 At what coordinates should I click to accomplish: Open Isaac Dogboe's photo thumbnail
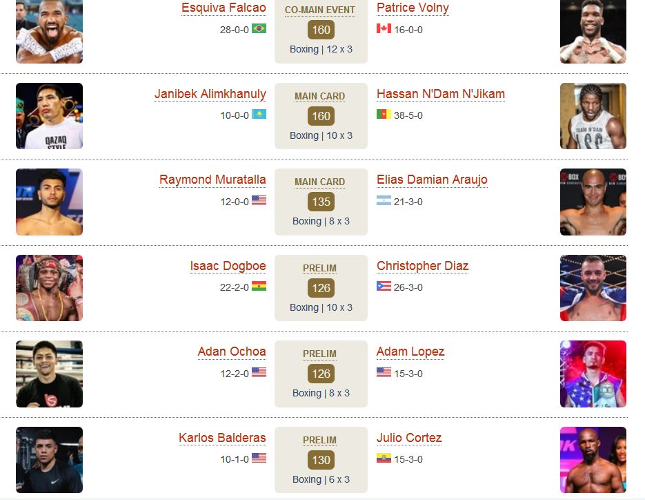50,288
